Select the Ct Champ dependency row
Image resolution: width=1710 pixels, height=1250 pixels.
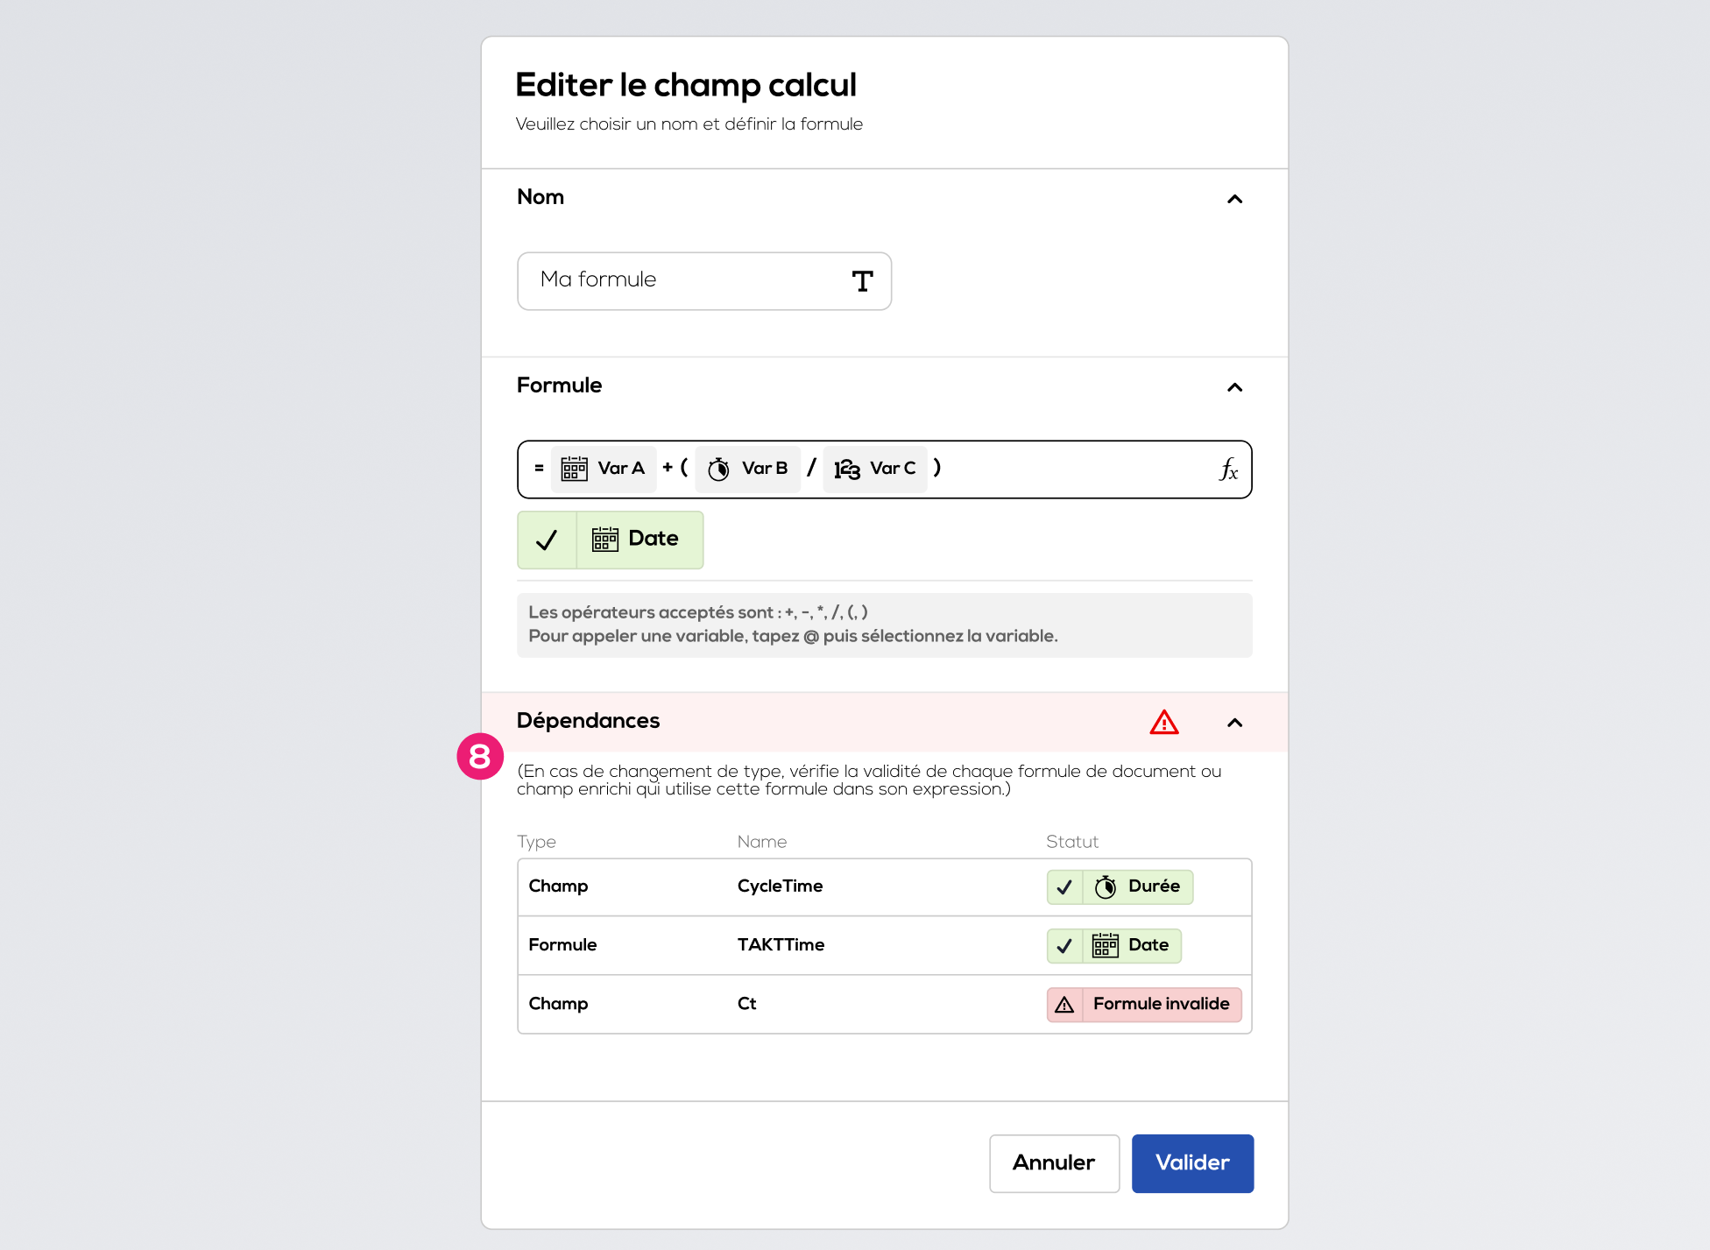(x=885, y=1004)
